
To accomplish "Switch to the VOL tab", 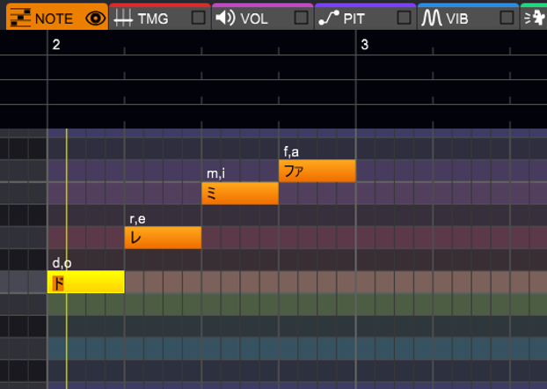I will coord(263,17).
